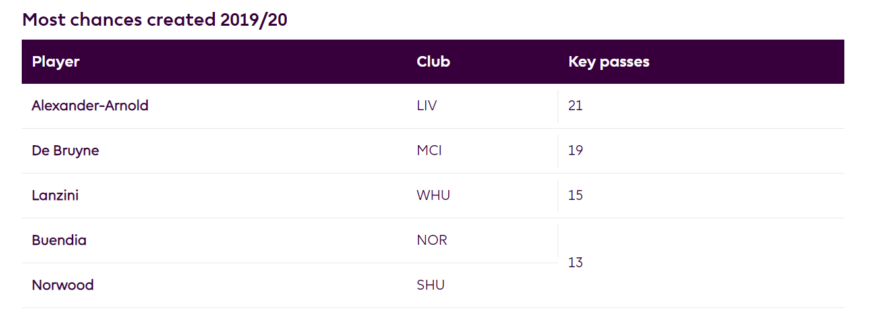
Task: Click the Buendia player name
Action: [59, 240]
